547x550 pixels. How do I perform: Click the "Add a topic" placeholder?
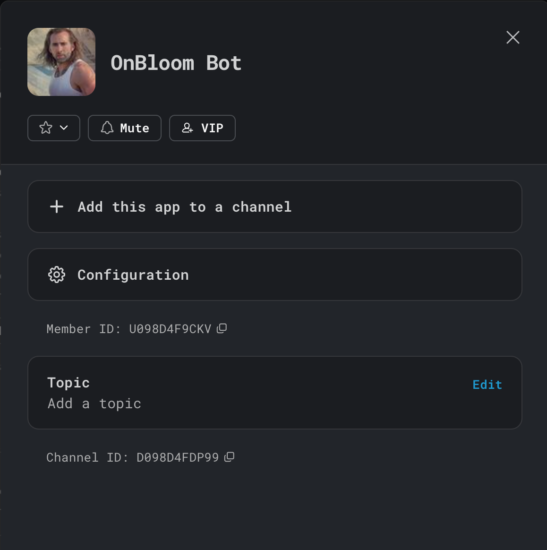(x=94, y=404)
